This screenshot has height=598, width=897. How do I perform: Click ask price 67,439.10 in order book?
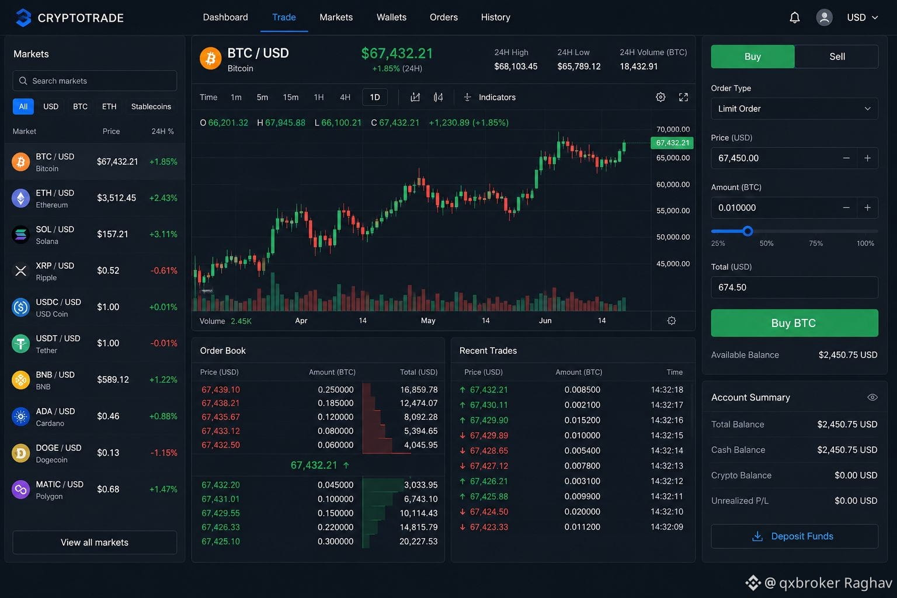pos(221,390)
